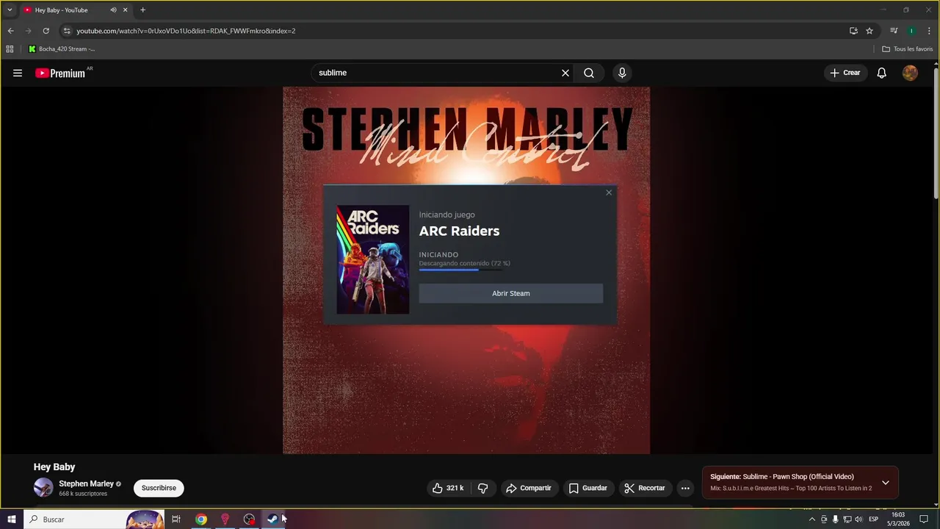The image size is (940, 529).
Task: Open the pink pin app on taskbar
Action: pyautogui.click(x=225, y=519)
